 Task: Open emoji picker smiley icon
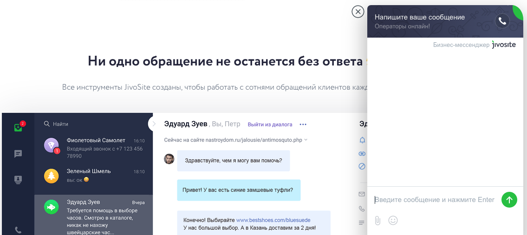tap(393, 221)
